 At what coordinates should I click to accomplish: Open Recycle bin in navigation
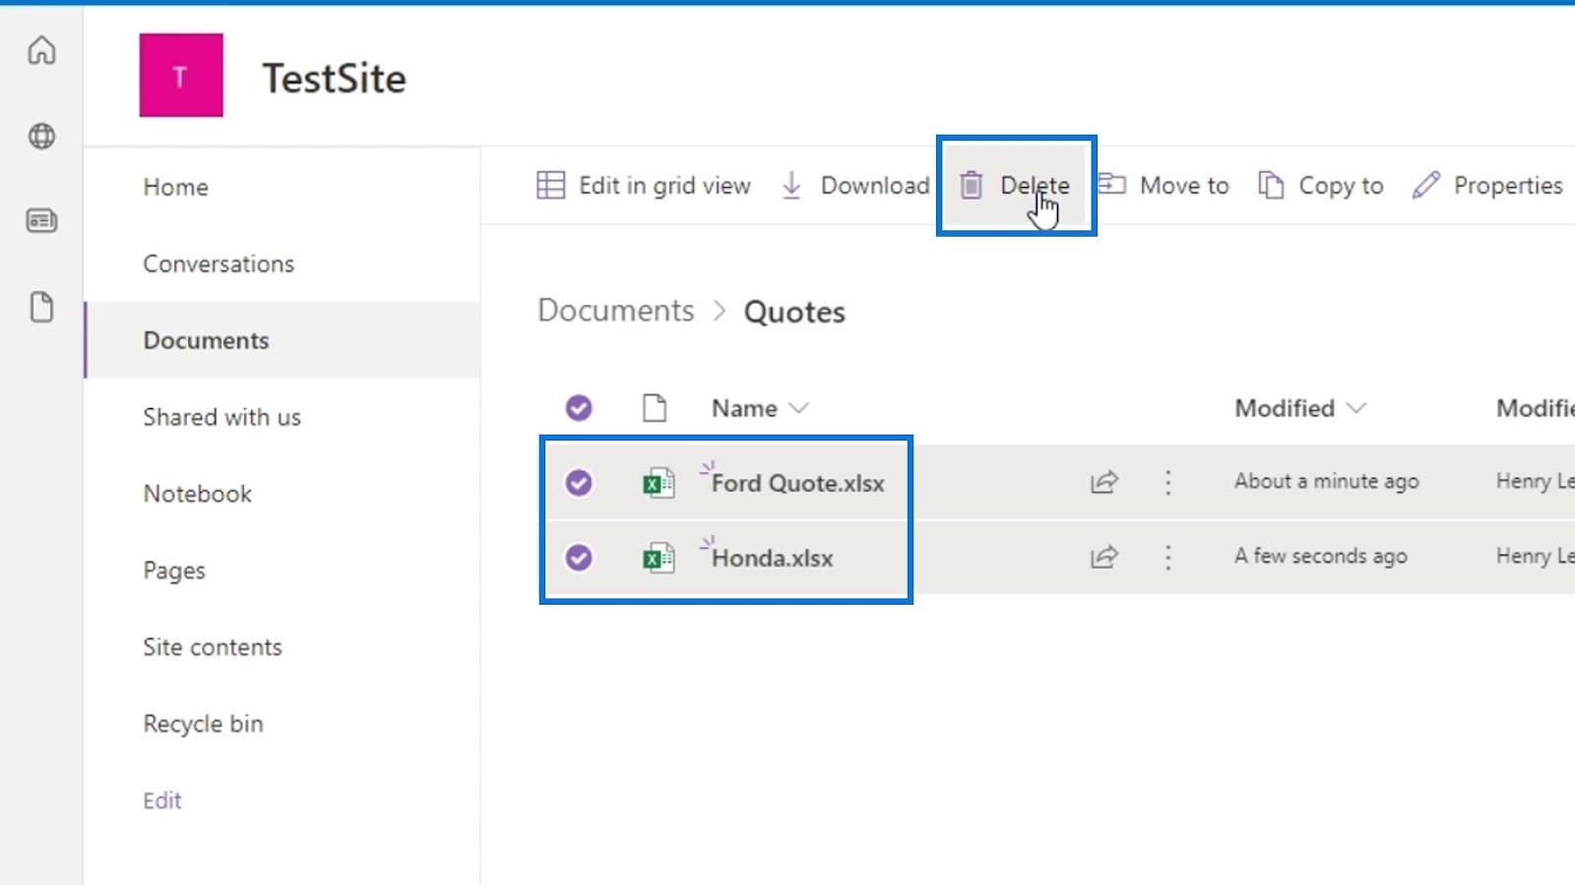(203, 724)
